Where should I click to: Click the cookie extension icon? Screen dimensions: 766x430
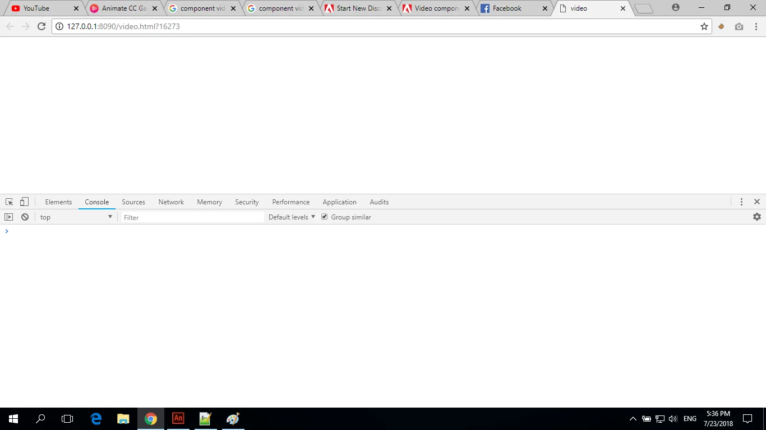[722, 26]
